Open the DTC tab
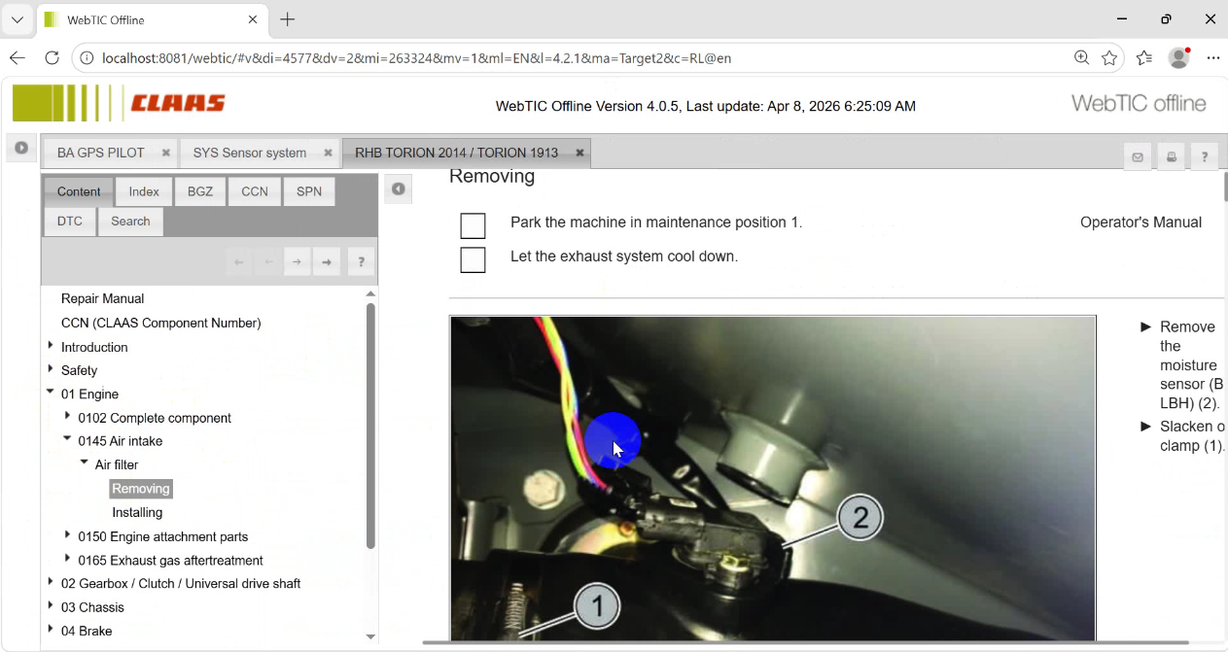Screen dimensions: 1228x652 (x=70, y=222)
